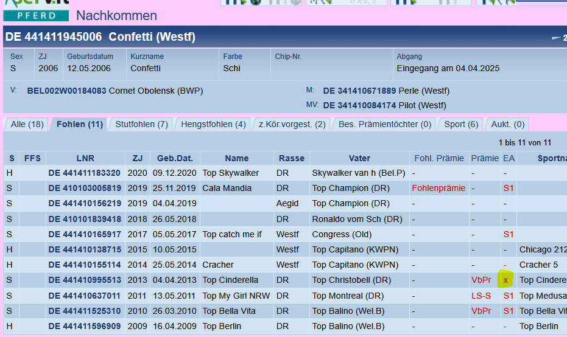Select the Aukt. (0) tab
The width and height of the screenshot is (567, 337).
pos(507,124)
